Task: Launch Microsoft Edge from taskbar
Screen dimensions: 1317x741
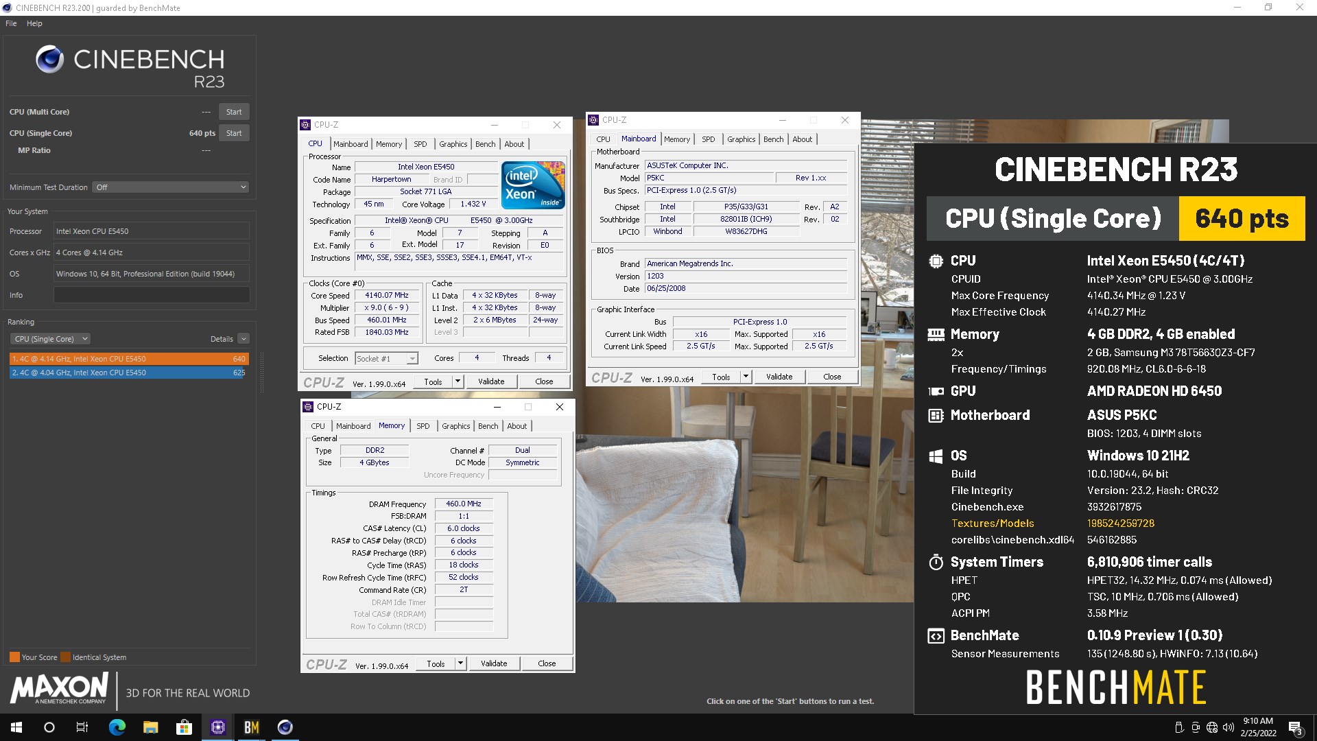Action: 117,727
